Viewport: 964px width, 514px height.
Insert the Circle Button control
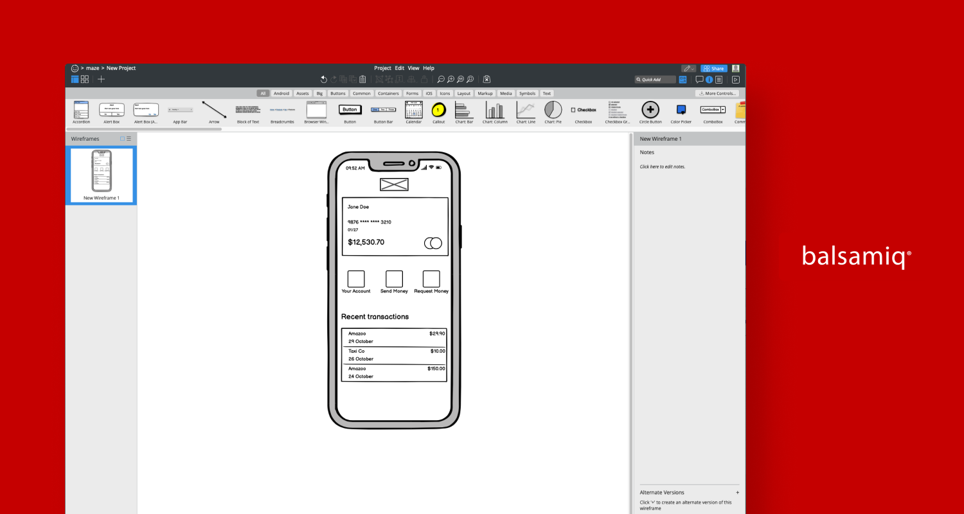point(650,112)
